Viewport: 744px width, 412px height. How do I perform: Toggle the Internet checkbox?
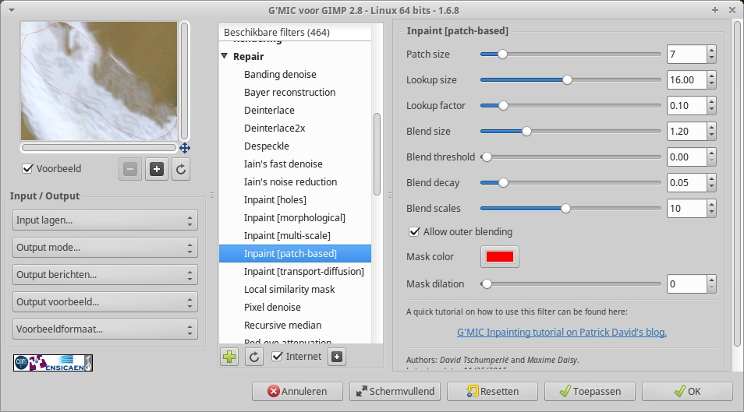coord(278,356)
